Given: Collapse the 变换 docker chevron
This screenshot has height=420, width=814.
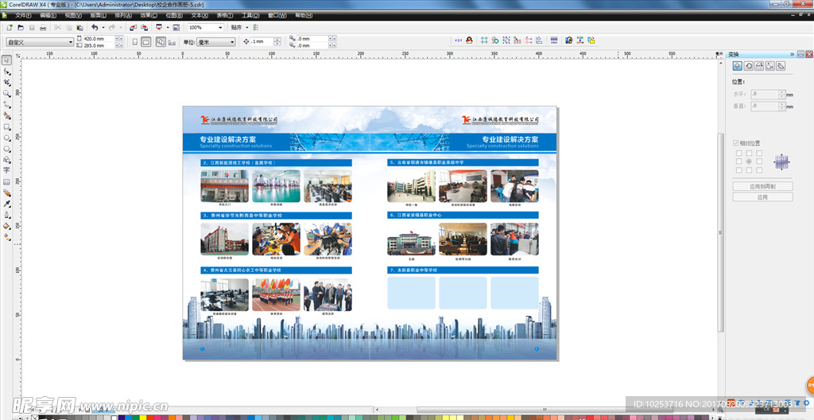Looking at the screenshot, I should click(793, 54).
